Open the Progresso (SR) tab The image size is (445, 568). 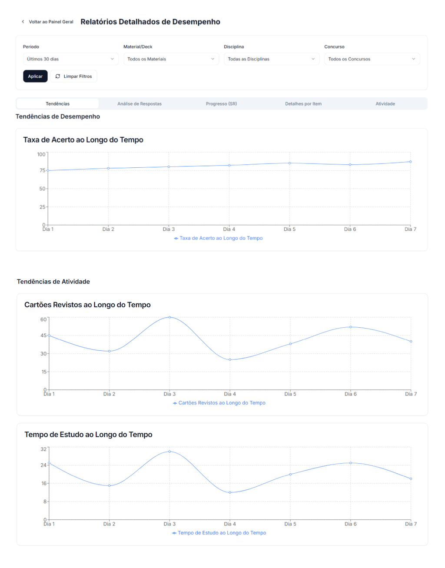pyautogui.click(x=221, y=104)
